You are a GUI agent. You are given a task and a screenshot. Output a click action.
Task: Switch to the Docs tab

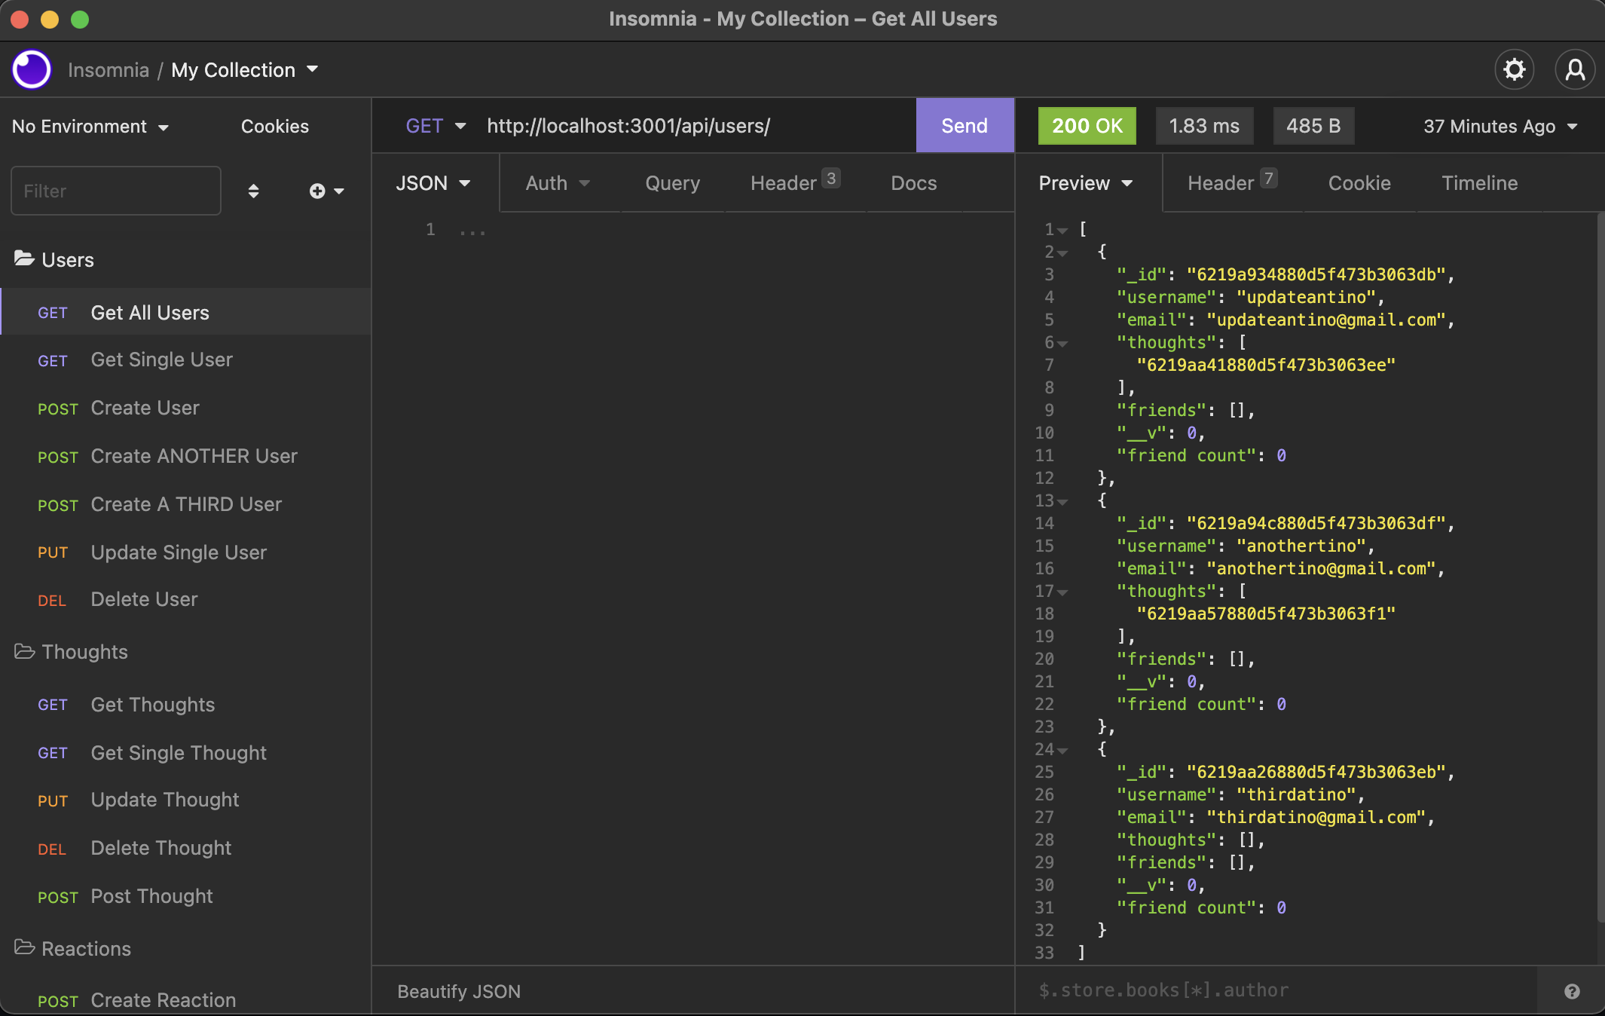913,182
